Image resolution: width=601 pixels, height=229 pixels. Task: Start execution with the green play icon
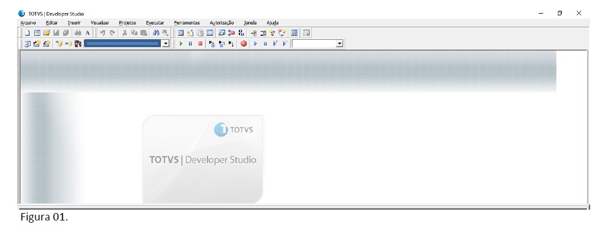(181, 44)
